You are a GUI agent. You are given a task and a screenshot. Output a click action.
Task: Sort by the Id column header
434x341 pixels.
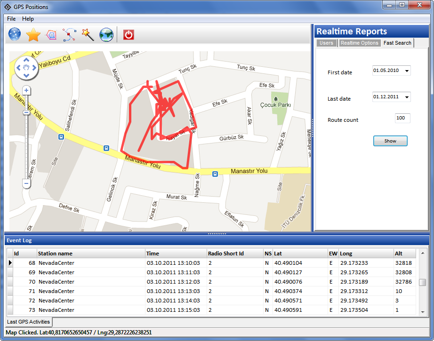pos(25,254)
